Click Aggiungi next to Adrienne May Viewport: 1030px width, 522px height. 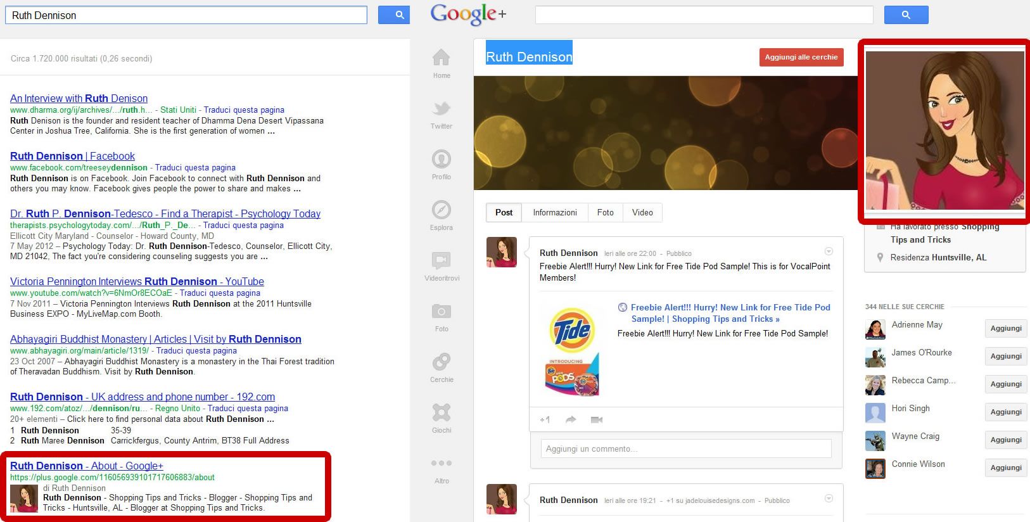1006,328
